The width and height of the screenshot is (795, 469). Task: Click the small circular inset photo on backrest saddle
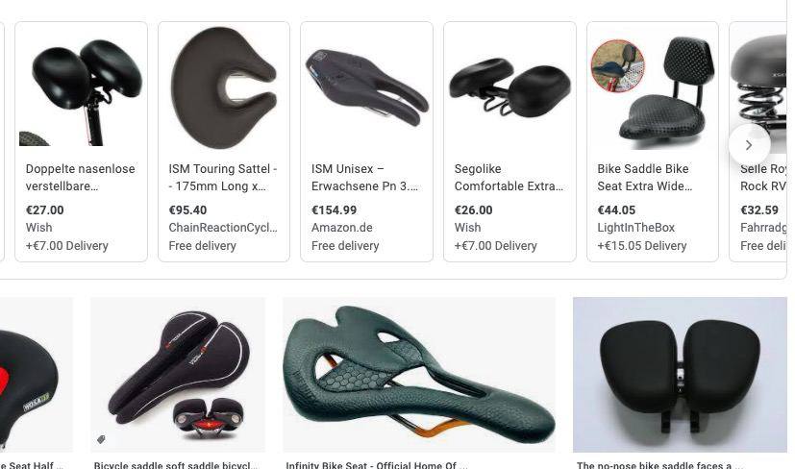618,66
